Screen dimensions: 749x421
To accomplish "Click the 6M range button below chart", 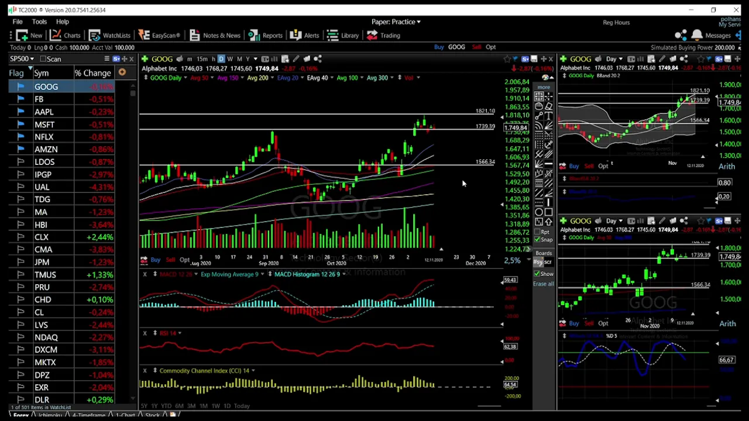I will tap(179, 406).
